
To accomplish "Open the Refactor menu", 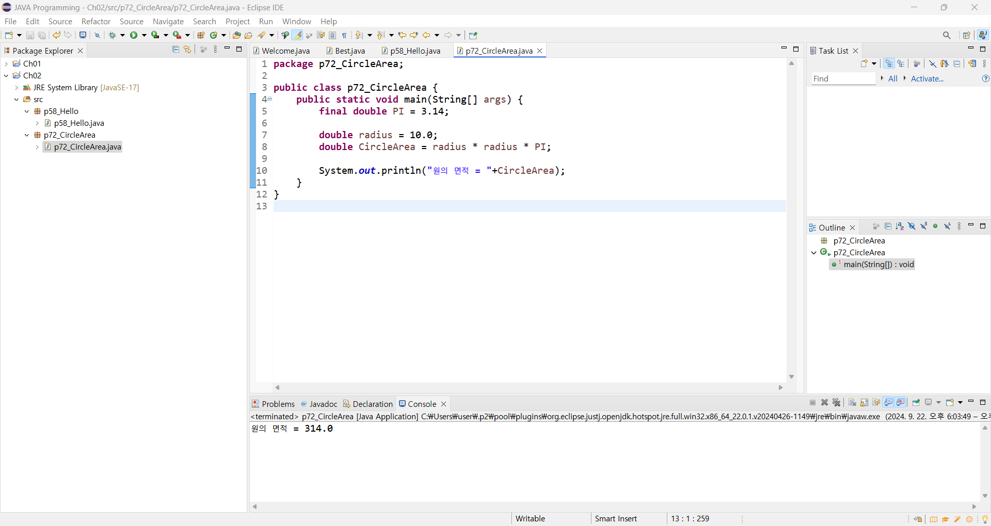I will [x=96, y=21].
